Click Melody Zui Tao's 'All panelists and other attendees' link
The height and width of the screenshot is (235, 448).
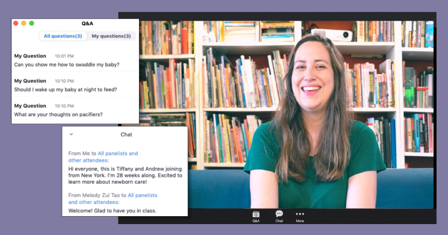113,198
